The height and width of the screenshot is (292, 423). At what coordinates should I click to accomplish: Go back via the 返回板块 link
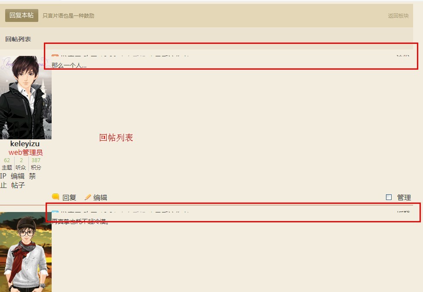tap(398, 15)
